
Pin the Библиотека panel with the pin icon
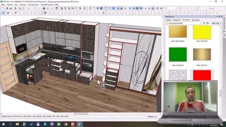(x=219, y=17)
